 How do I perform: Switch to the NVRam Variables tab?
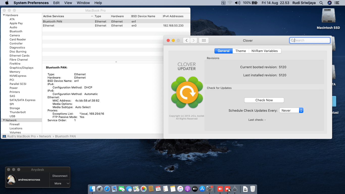coord(265,51)
